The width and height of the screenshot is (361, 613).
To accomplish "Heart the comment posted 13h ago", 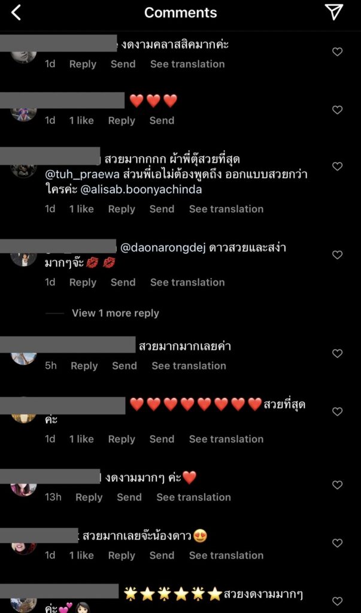I will (337, 485).
